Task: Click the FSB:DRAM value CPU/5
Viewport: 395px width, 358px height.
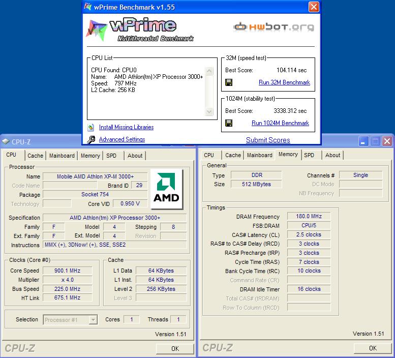Action: [x=309, y=225]
